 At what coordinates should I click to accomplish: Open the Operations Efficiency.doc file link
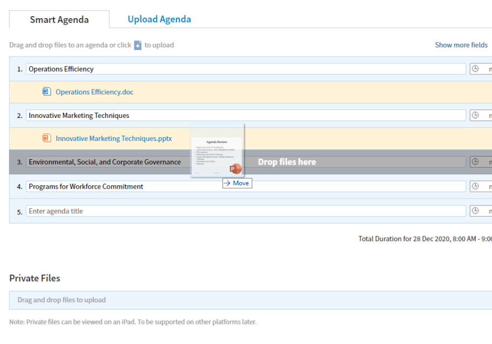click(94, 92)
